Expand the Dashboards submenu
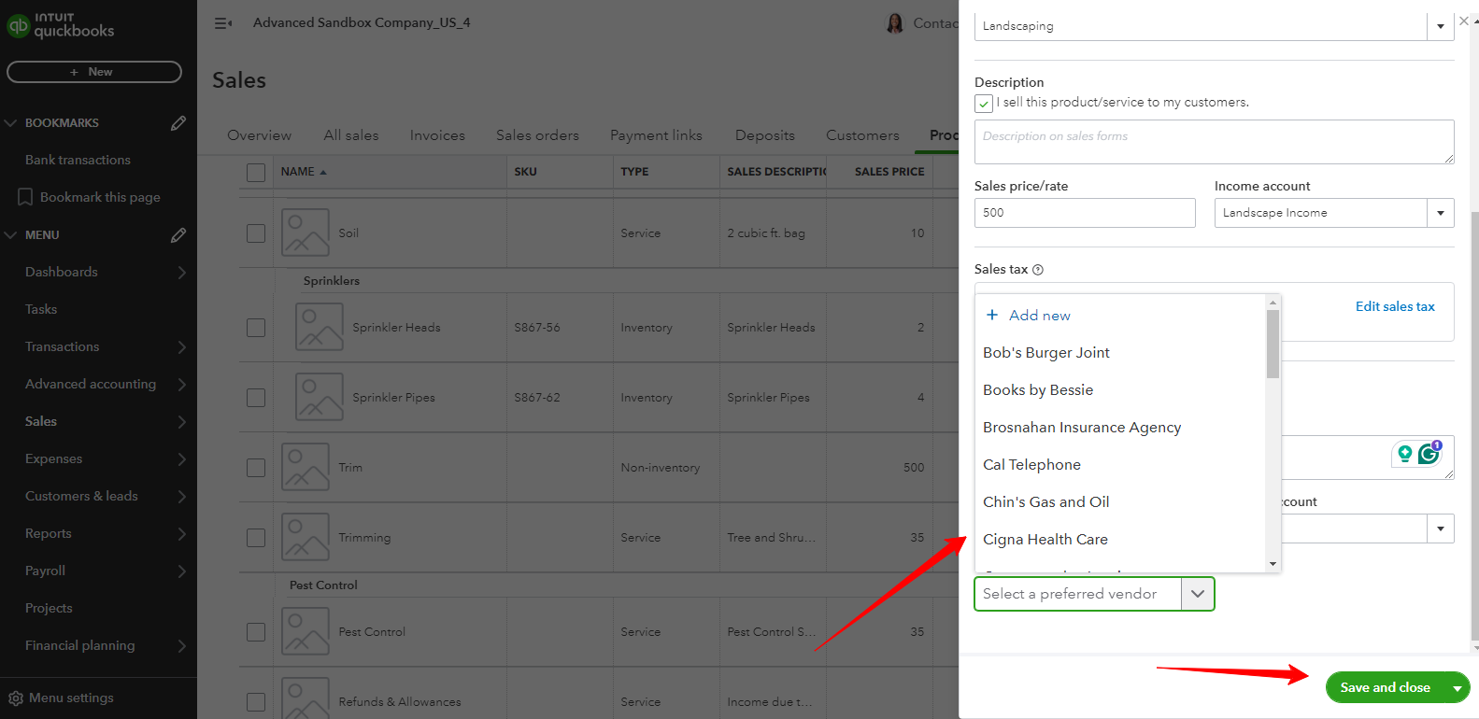Screen dimensions: 1479x719 [181, 273]
